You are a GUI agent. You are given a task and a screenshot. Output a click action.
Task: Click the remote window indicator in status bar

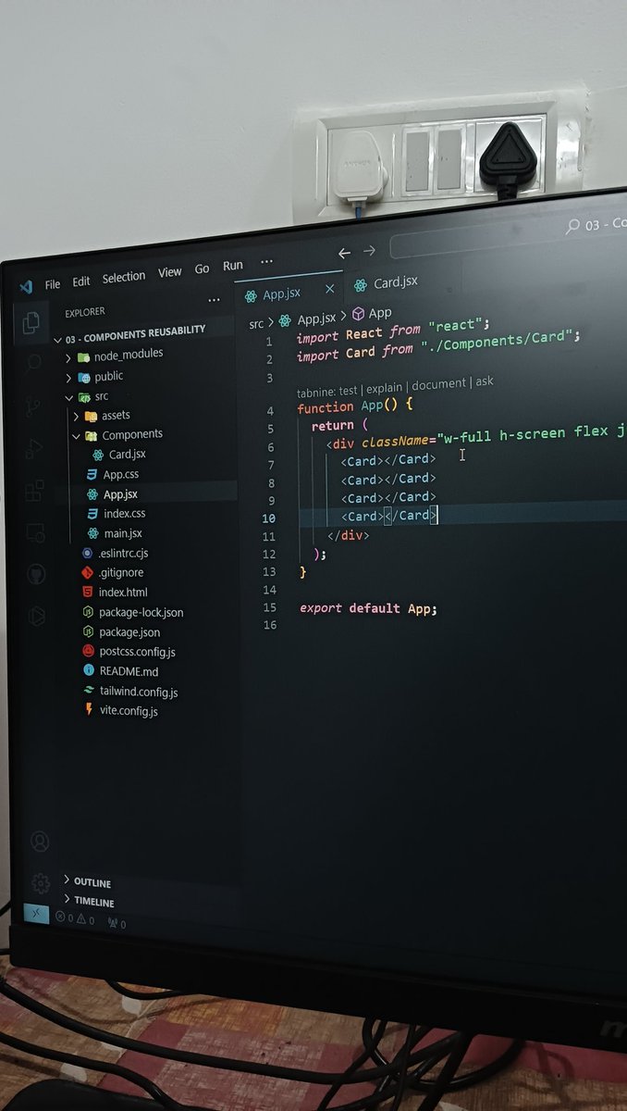(x=36, y=914)
